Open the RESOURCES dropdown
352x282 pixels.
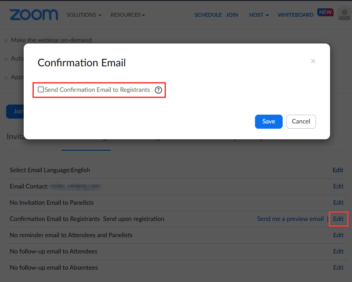[x=128, y=14]
